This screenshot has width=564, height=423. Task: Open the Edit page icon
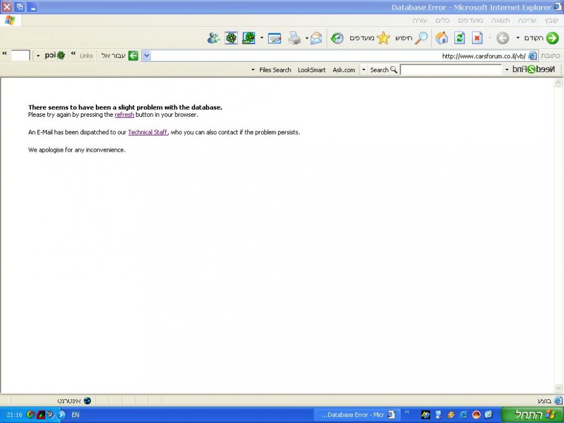275,38
